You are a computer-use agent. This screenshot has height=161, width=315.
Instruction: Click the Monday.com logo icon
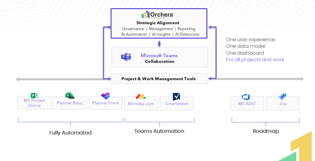pyautogui.click(x=141, y=97)
